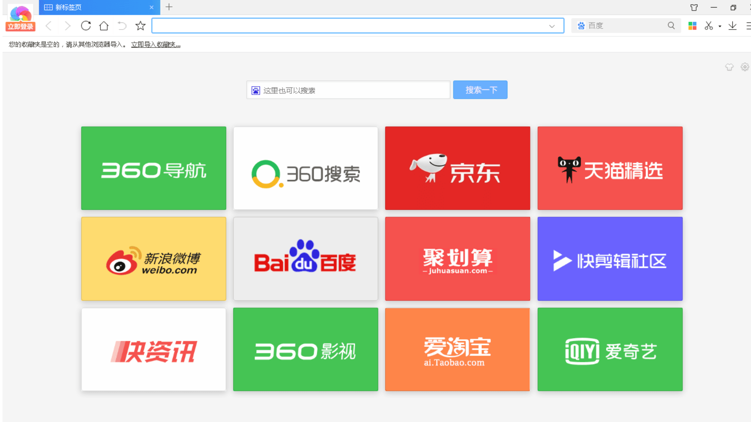Viewport: 751px width, 422px height.
Task: Open the 新浪微博 weibo.com tile
Action: (x=154, y=259)
